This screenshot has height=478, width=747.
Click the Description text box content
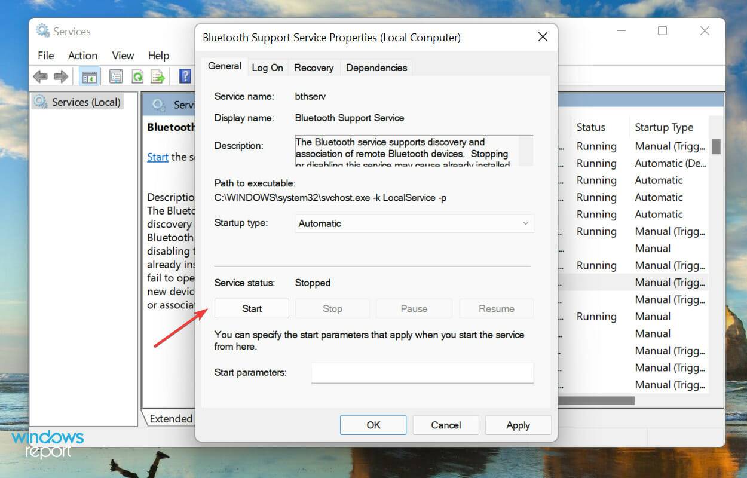click(x=406, y=151)
